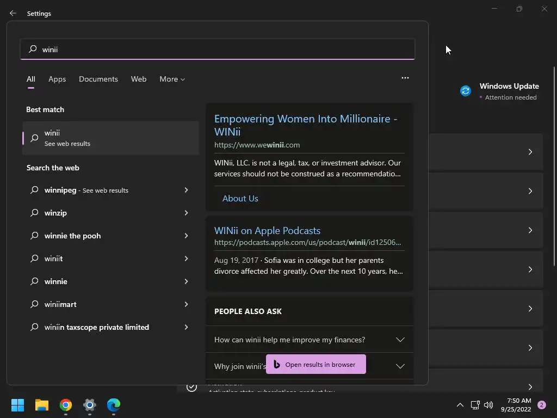The width and height of the screenshot is (557, 418).
Task: Open File Explorer from taskbar
Action: pos(41,405)
